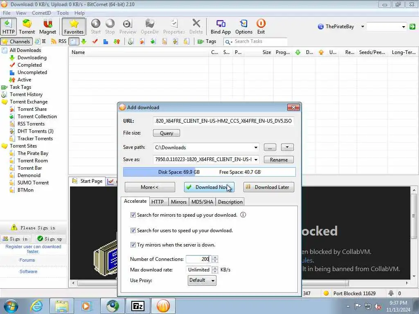
Task: Click the green go arrow beside search box
Action: [x=412, y=27]
